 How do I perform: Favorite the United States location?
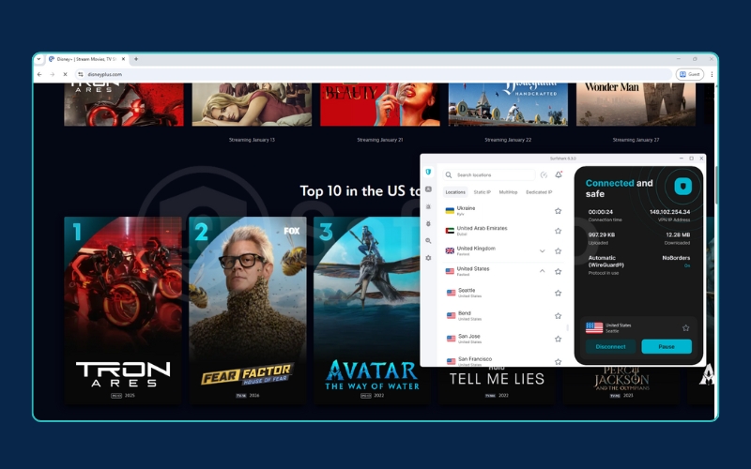(558, 272)
